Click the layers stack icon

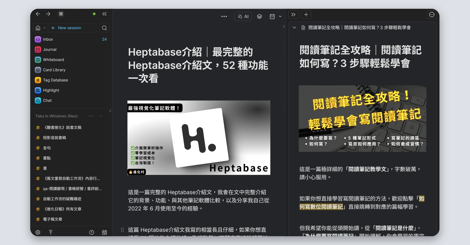[x=259, y=16]
